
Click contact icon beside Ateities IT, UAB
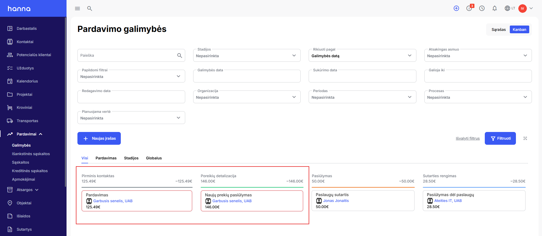[x=430, y=201]
